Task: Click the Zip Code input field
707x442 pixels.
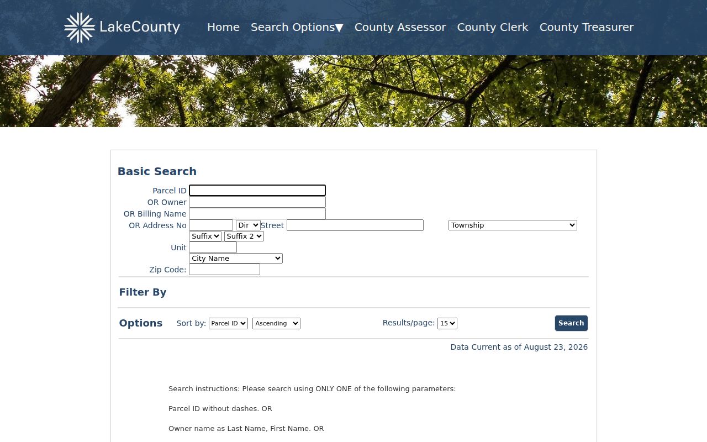Action: [x=224, y=270]
